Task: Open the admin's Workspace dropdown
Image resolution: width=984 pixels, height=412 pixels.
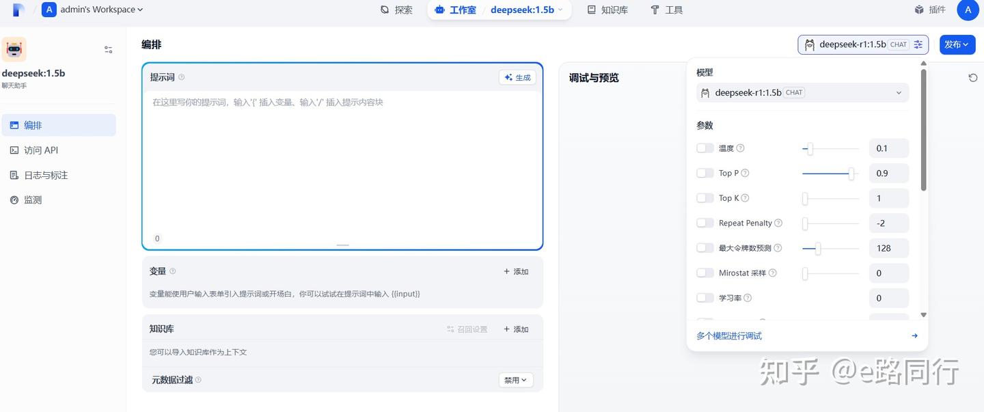Action: 92,10
